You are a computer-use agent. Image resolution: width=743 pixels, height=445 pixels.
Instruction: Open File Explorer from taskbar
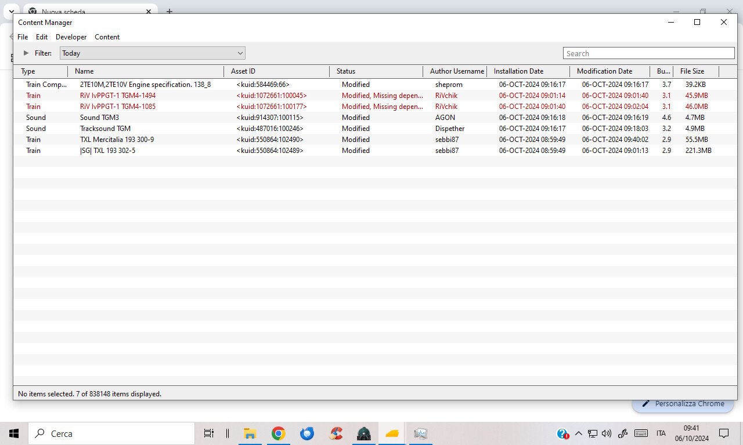(x=250, y=433)
